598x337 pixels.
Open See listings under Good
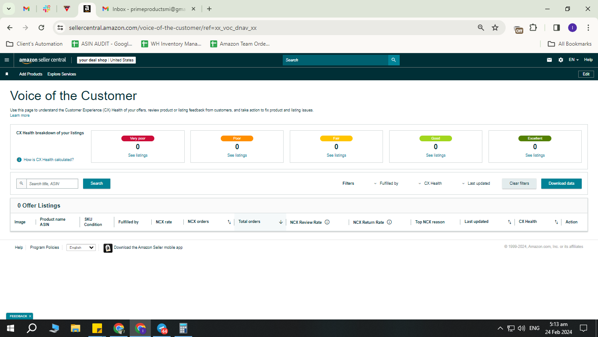(436, 155)
